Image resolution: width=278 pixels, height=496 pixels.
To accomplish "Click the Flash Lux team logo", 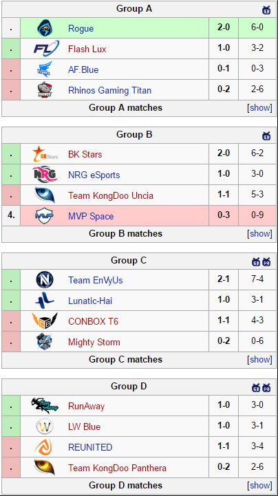I will [x=46, y=49].
